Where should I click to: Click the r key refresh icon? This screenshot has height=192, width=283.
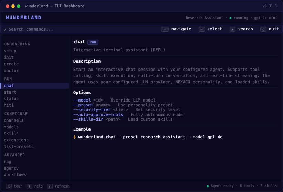tap(50, 186)
